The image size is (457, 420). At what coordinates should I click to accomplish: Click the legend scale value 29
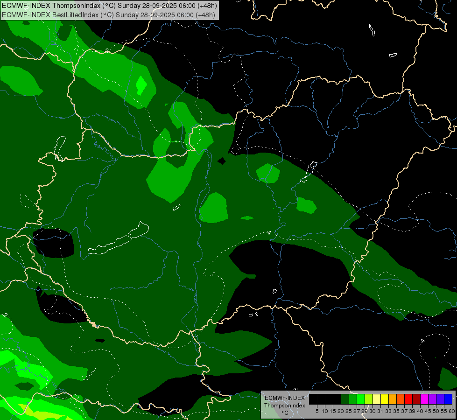tap(365, 411)
